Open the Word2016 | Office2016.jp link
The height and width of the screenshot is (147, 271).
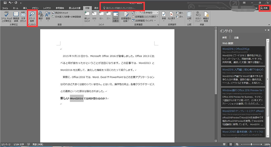pyautogui.click(x=236, y=49)
